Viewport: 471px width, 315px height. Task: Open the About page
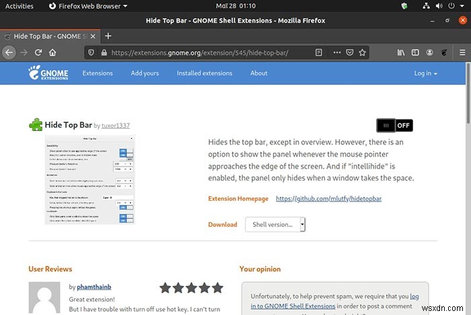pyautogui.click(x=259, y=73)
